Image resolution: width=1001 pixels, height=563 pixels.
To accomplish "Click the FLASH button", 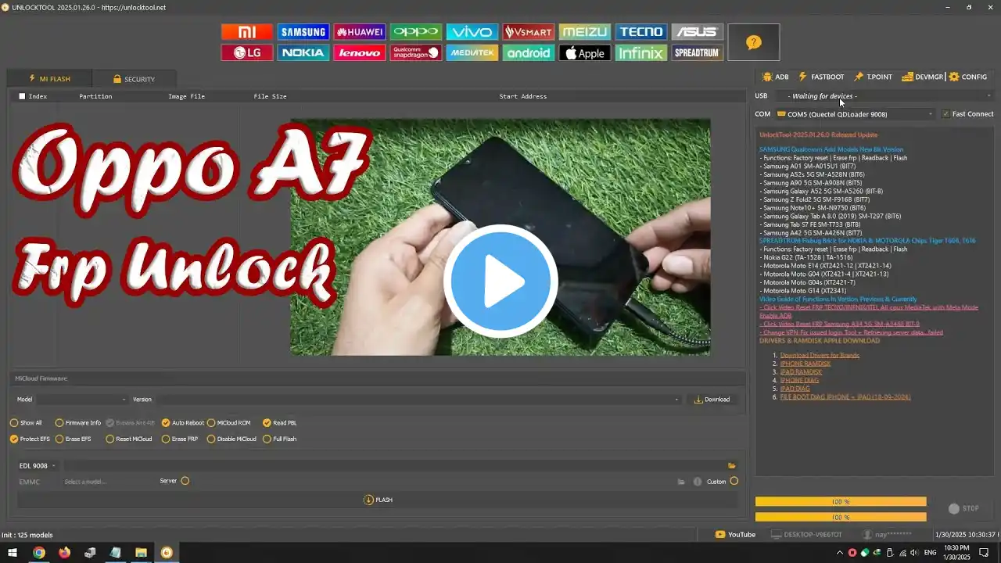I will 379,500.
